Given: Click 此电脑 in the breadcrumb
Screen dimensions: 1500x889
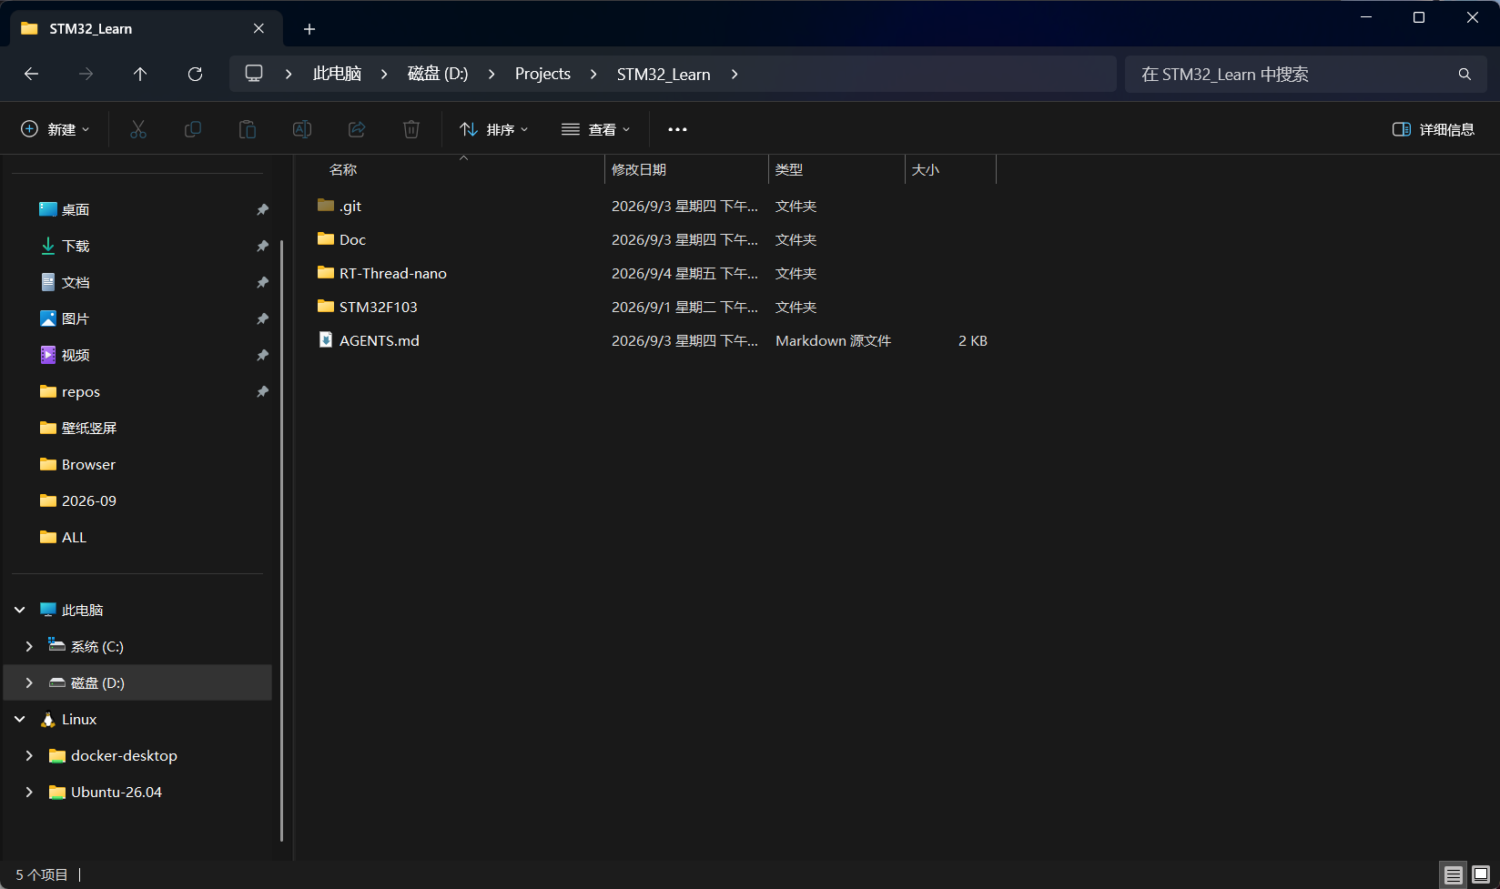Looking at the screenshot, I should coord(337,74).
